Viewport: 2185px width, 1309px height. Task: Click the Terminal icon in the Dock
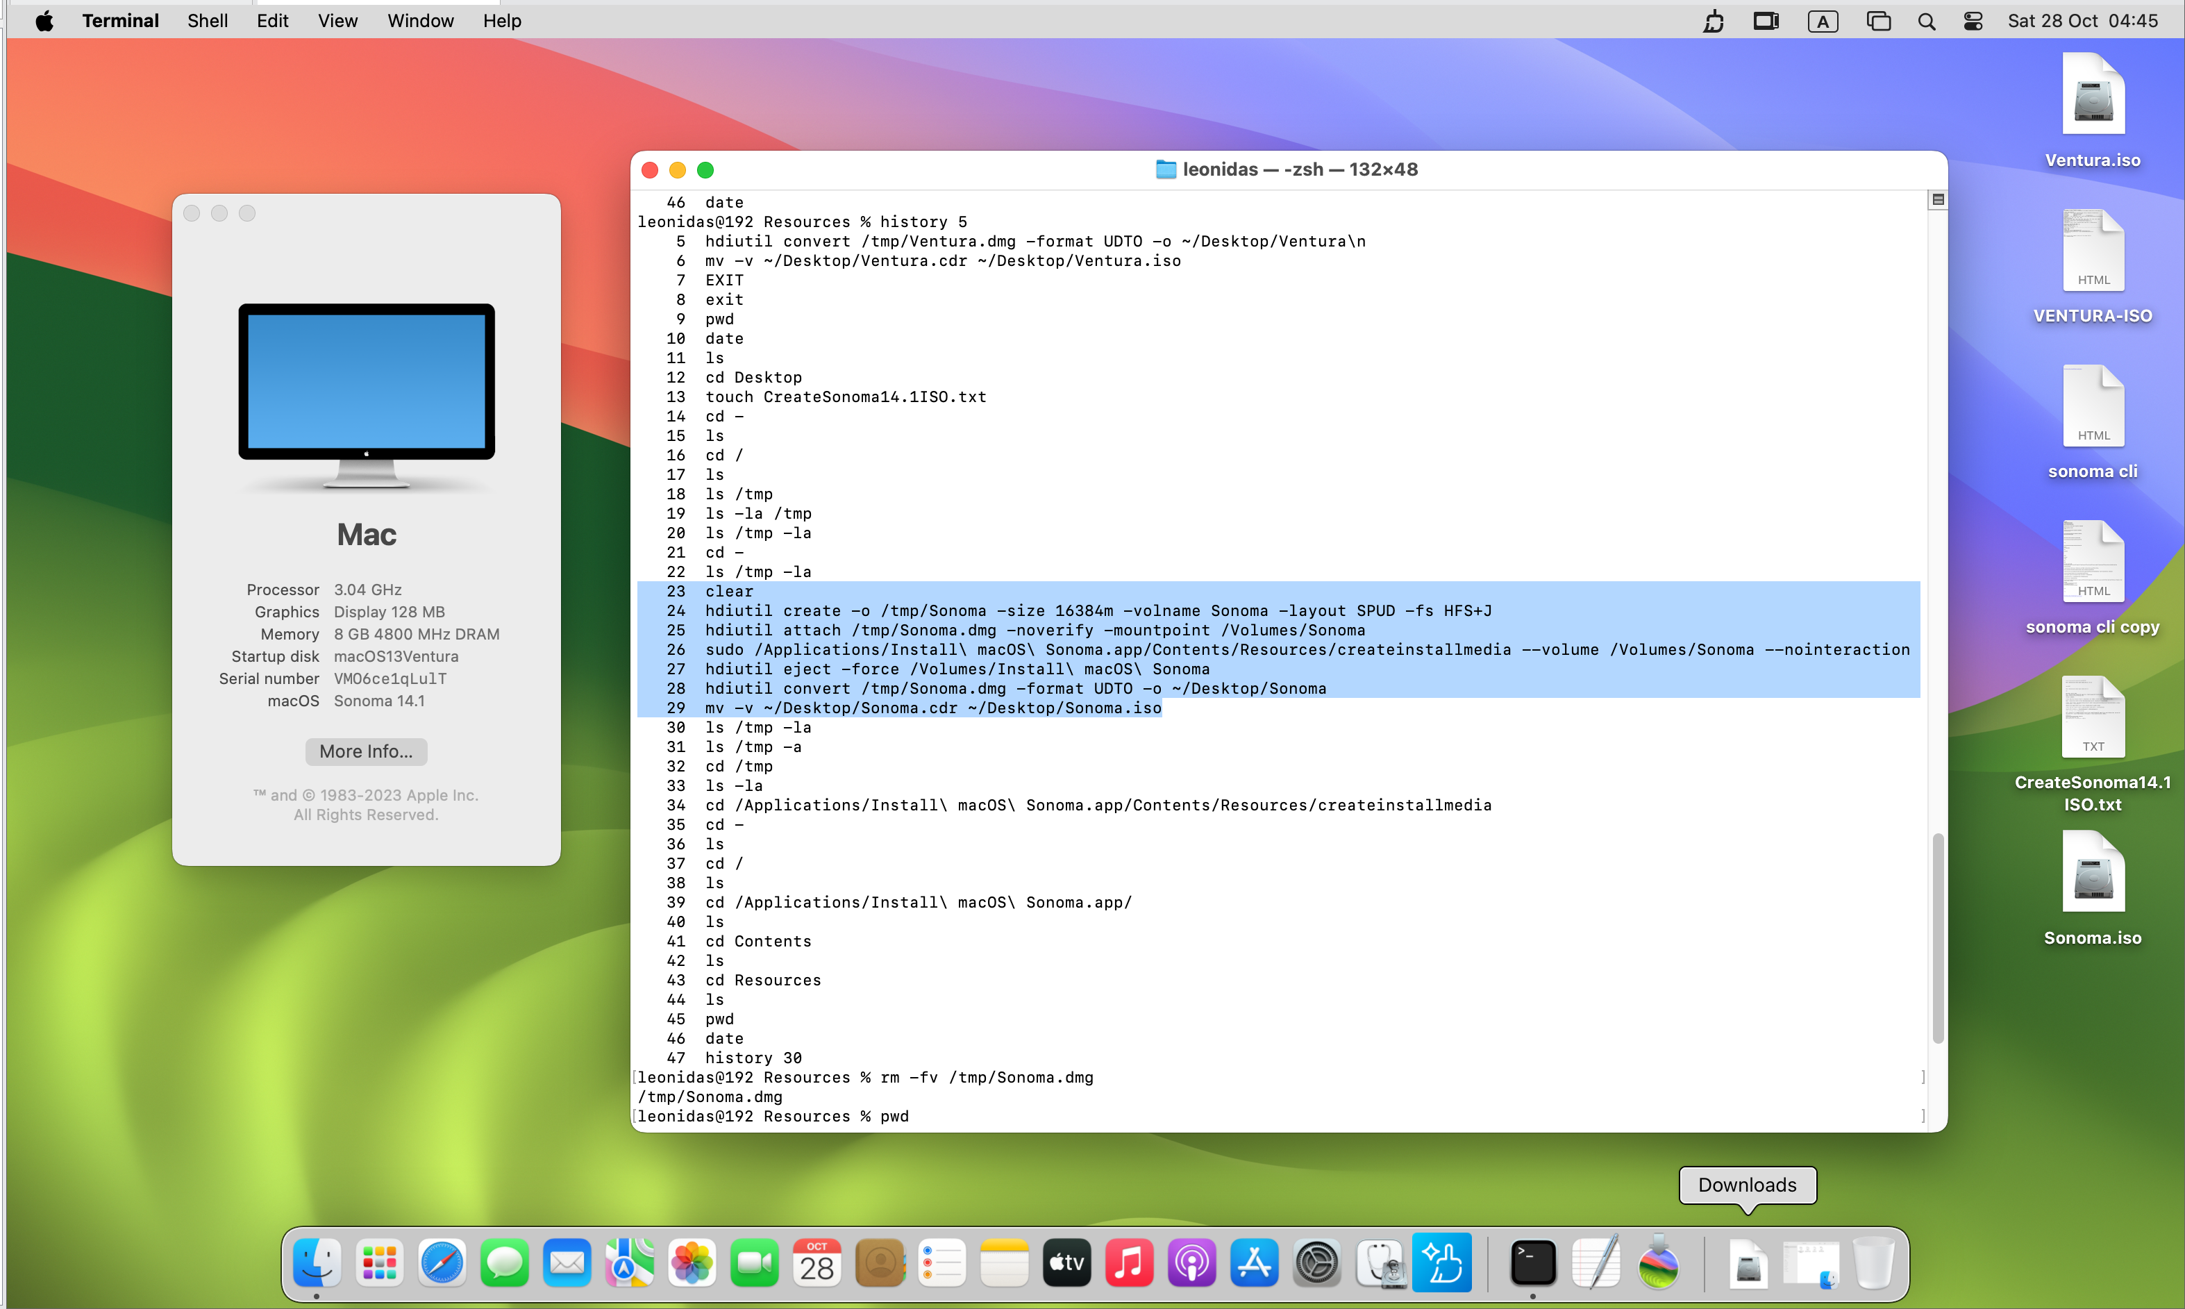(x=1533, y=1263)
